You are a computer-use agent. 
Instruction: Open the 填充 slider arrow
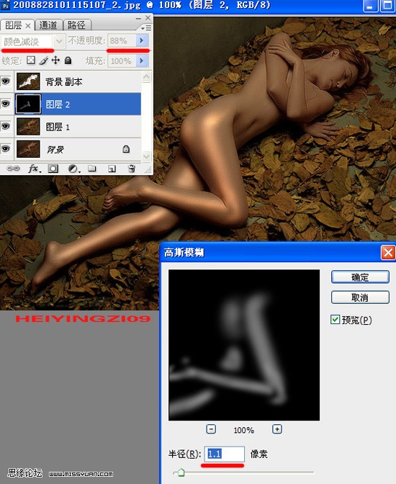tap(142, 60)
